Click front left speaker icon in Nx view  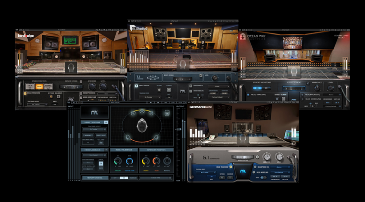[x=133, y=113]
